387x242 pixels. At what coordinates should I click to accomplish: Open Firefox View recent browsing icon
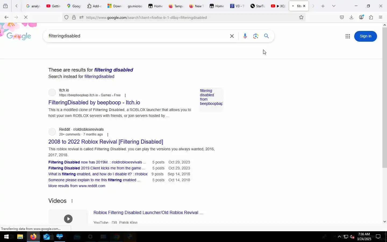pyautogui.click(x=5, y=6)
